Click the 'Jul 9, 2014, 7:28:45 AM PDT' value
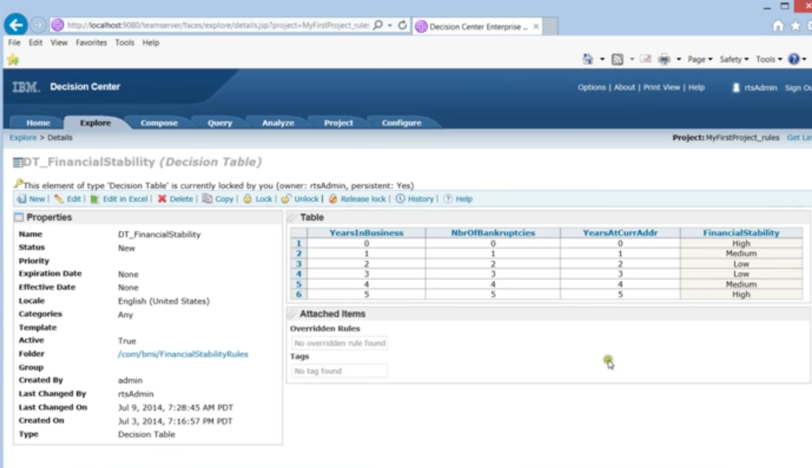The width and height of the screenshot is (812, 468). click(x=175, y=407)
